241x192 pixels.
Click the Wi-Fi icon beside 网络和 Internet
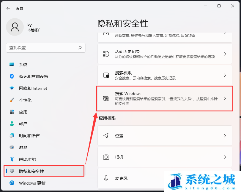point(12,88)
